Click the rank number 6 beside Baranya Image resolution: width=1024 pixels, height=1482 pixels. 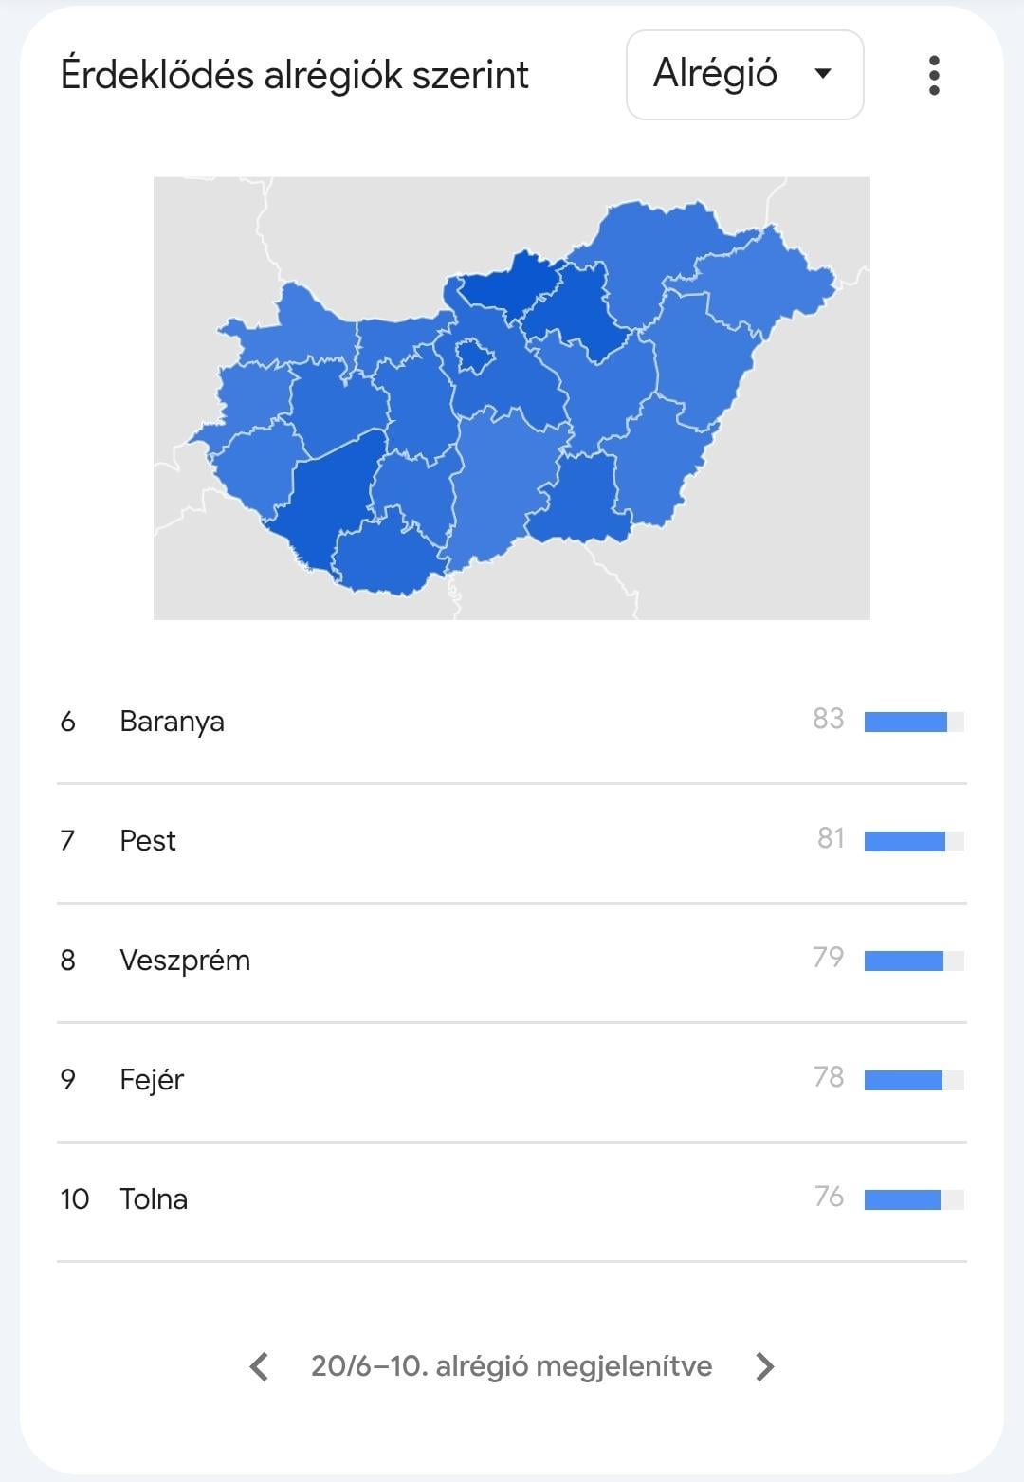67,722
